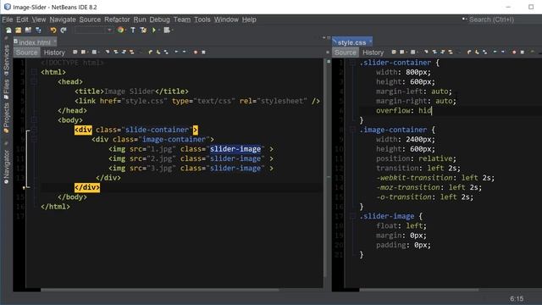The height and width of the screenshot is (305, 542).
Task: Click the 'overflow: hid' line in style.css
Action: [x=404, y=111]
